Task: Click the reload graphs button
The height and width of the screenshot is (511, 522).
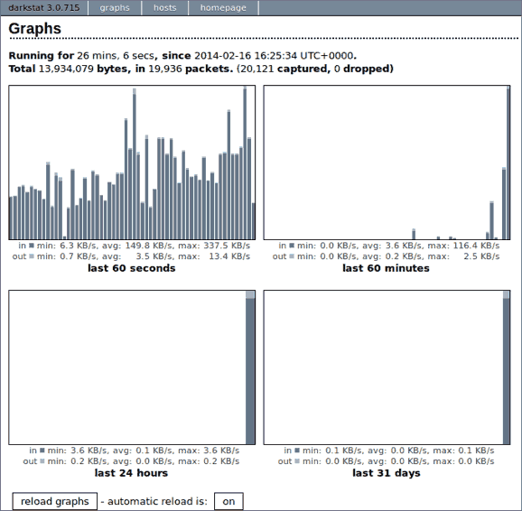Action: point(55,501)
